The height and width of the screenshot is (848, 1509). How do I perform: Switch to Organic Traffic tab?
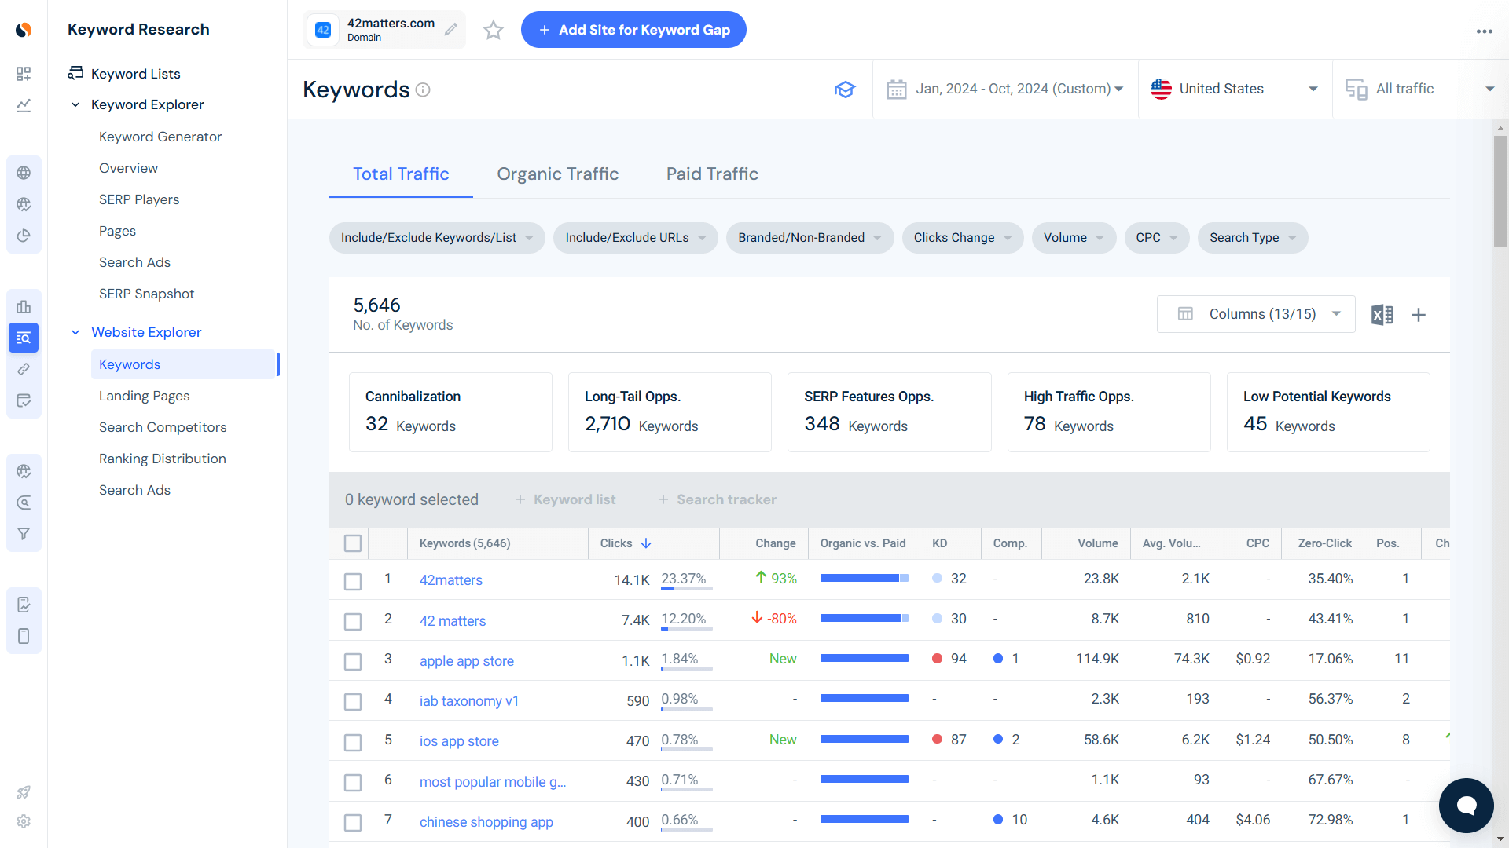click(558, 174)
